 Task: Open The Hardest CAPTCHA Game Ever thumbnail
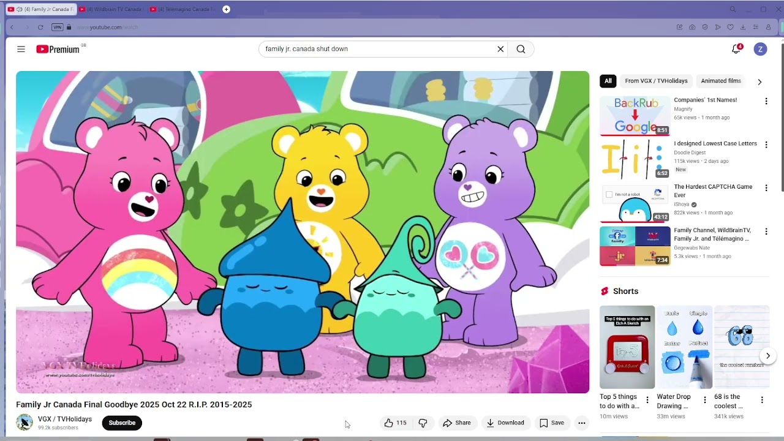635,203
